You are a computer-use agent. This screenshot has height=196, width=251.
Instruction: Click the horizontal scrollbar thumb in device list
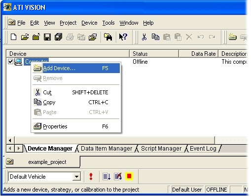click(x=114, y=140)
